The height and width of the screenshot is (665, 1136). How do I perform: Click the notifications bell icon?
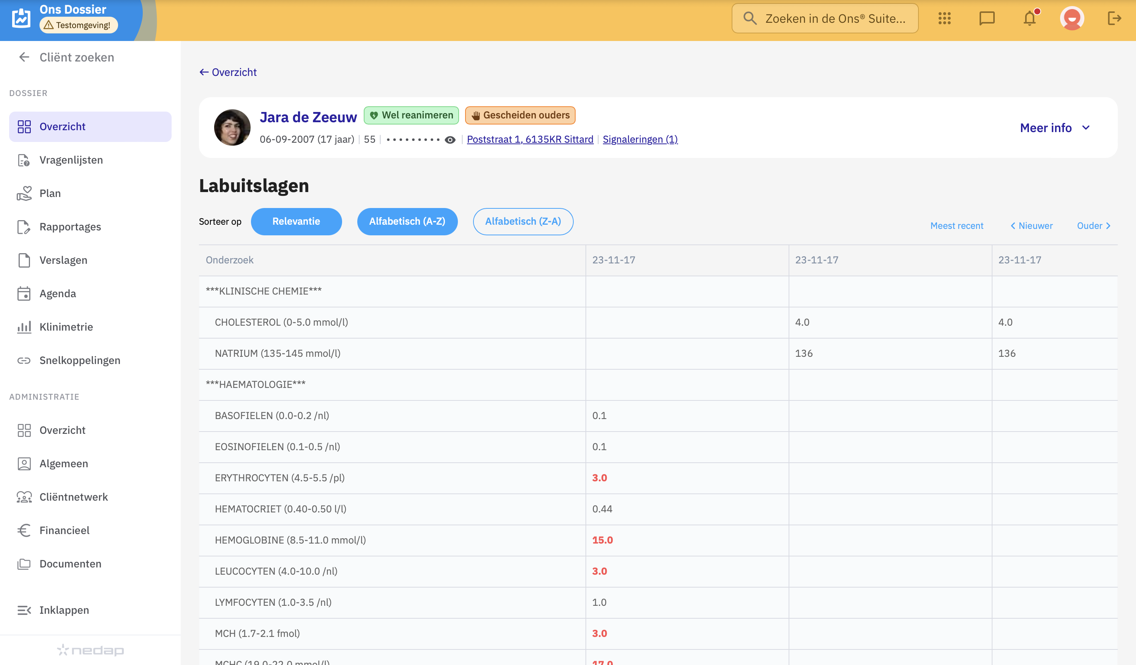point(1029,19)
